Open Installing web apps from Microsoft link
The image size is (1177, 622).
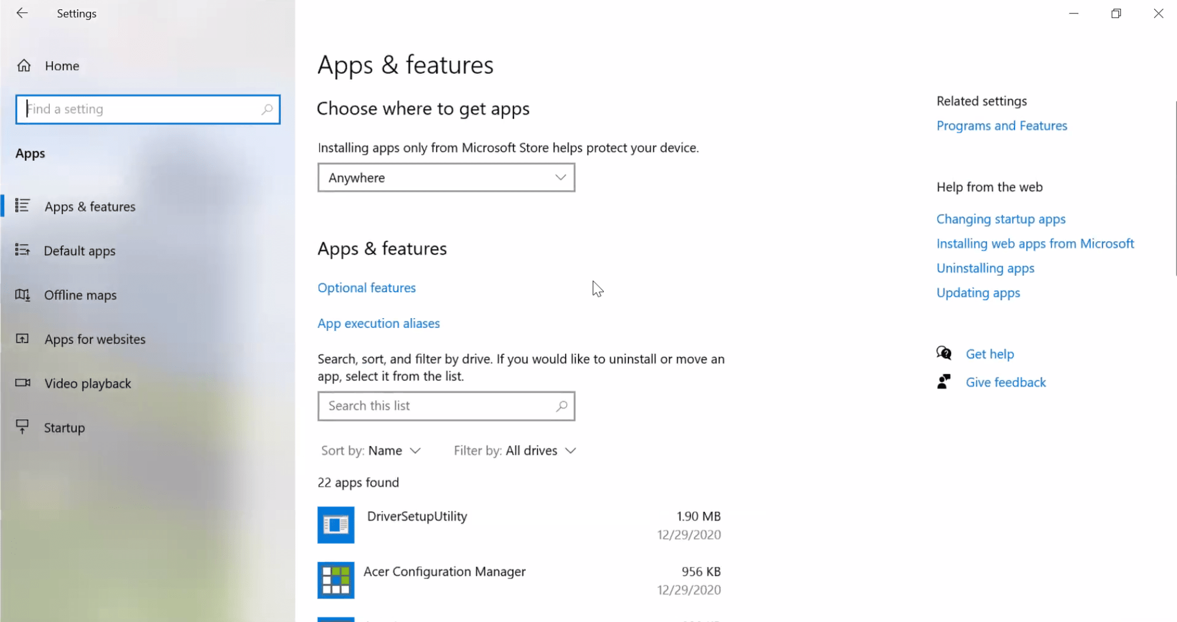coord(1035,244)
